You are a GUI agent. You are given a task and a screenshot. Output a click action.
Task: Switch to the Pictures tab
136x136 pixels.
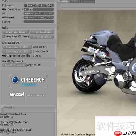(x=63, y=1)
